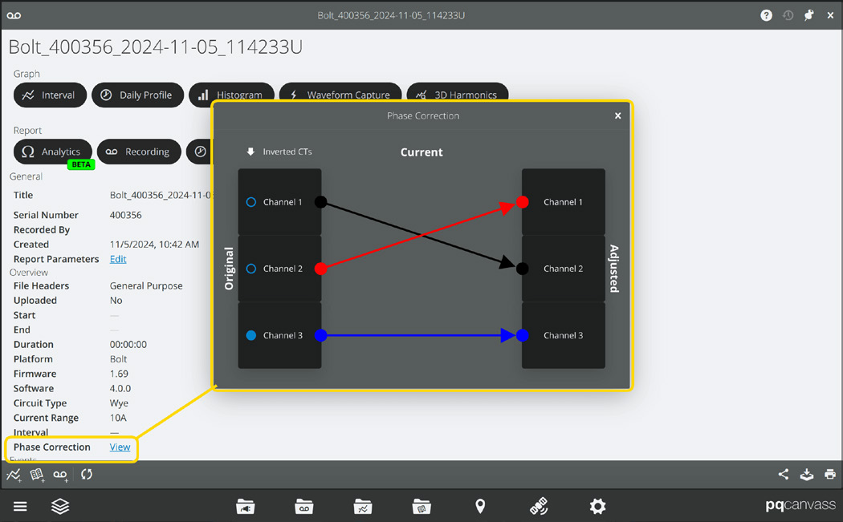
Task: Select Channel 2 radio in Original column
Action: tap(250, 269)
